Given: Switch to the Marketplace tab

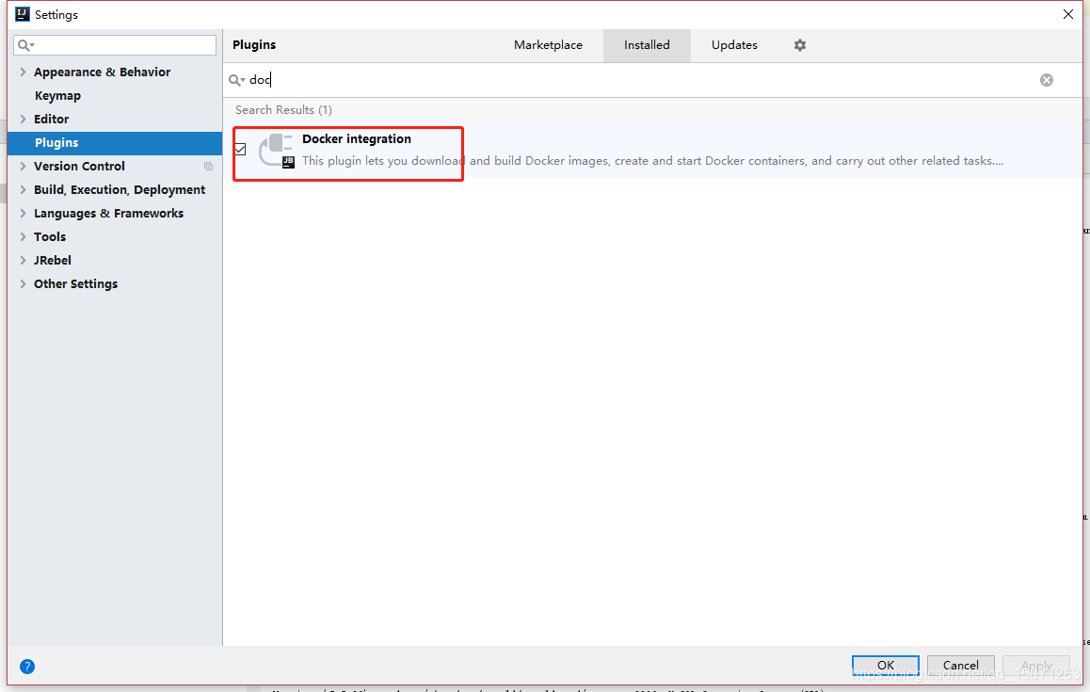Looking at the screenshot, I should (548, 45).
